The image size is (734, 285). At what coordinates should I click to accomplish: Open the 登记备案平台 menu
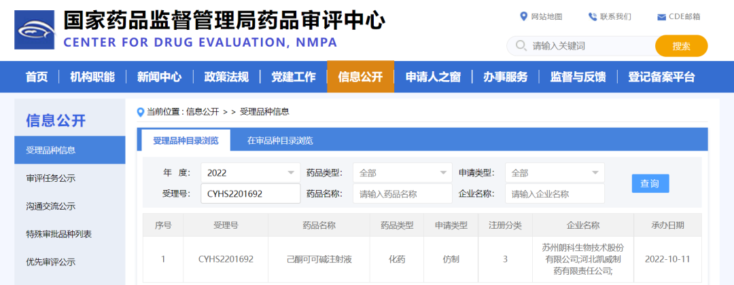(661, 77)
